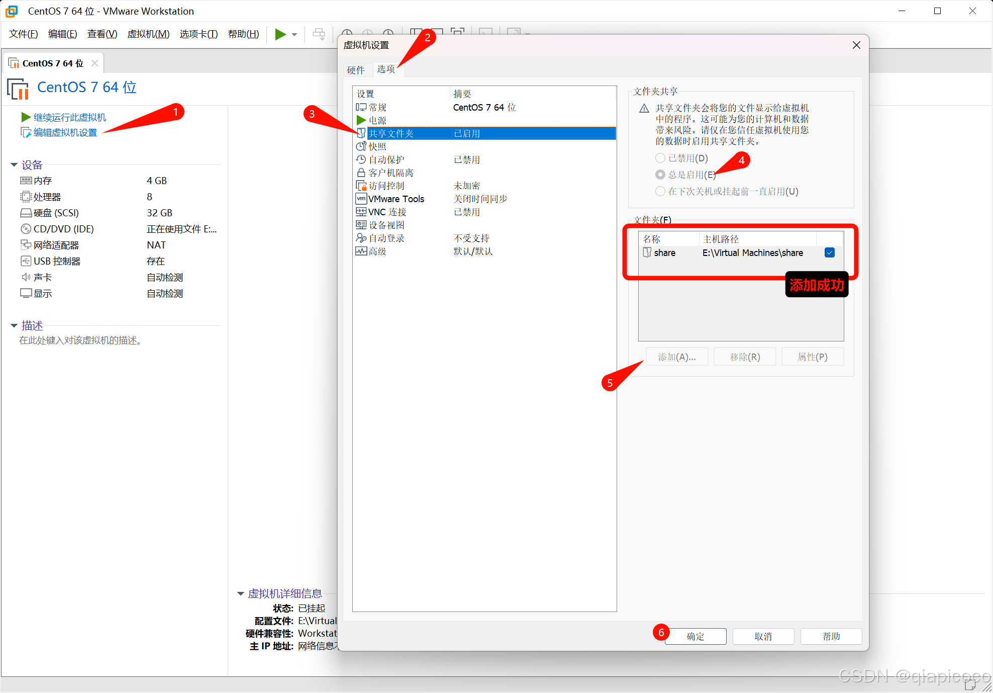The height and width of the screenshot is (693, 993).
Task: Collapse the Devices (设备) section
Action: tap(14, 165)
